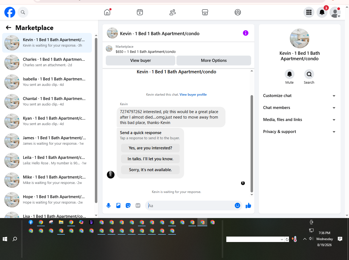Expand the Privacy & support section

299,132
